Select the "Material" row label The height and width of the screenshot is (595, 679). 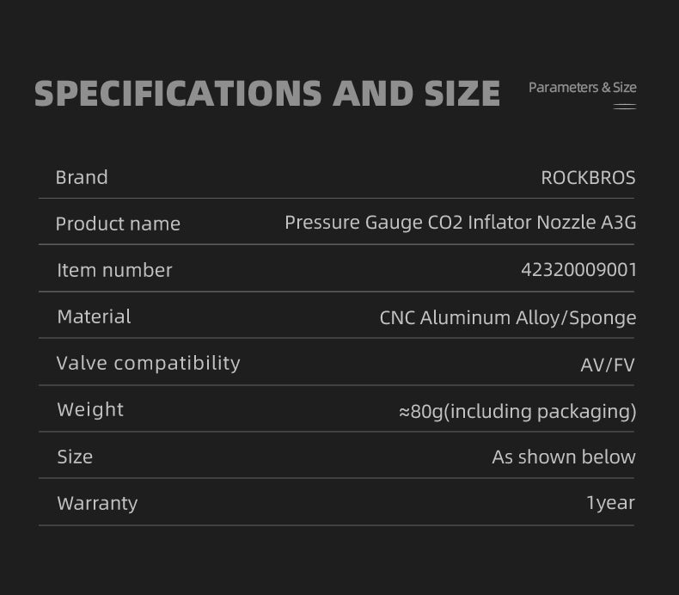tap(94, 316)
